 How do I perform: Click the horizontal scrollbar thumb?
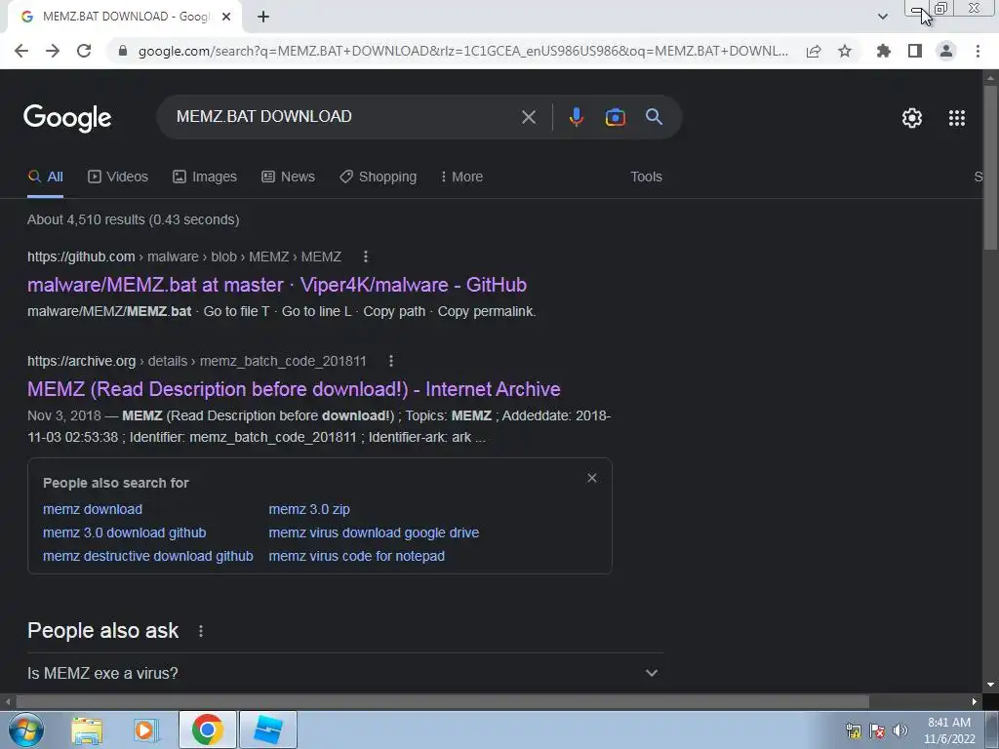pos(442,702)
